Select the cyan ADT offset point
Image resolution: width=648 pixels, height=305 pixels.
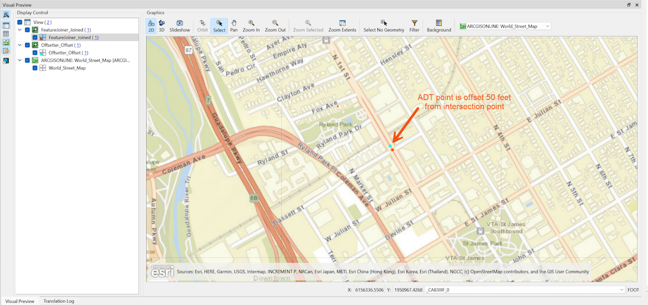pos(390,146)
